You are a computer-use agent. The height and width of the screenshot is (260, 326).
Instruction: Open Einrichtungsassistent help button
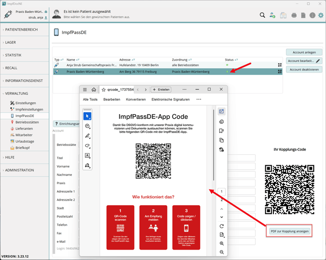tap(66, 124)
